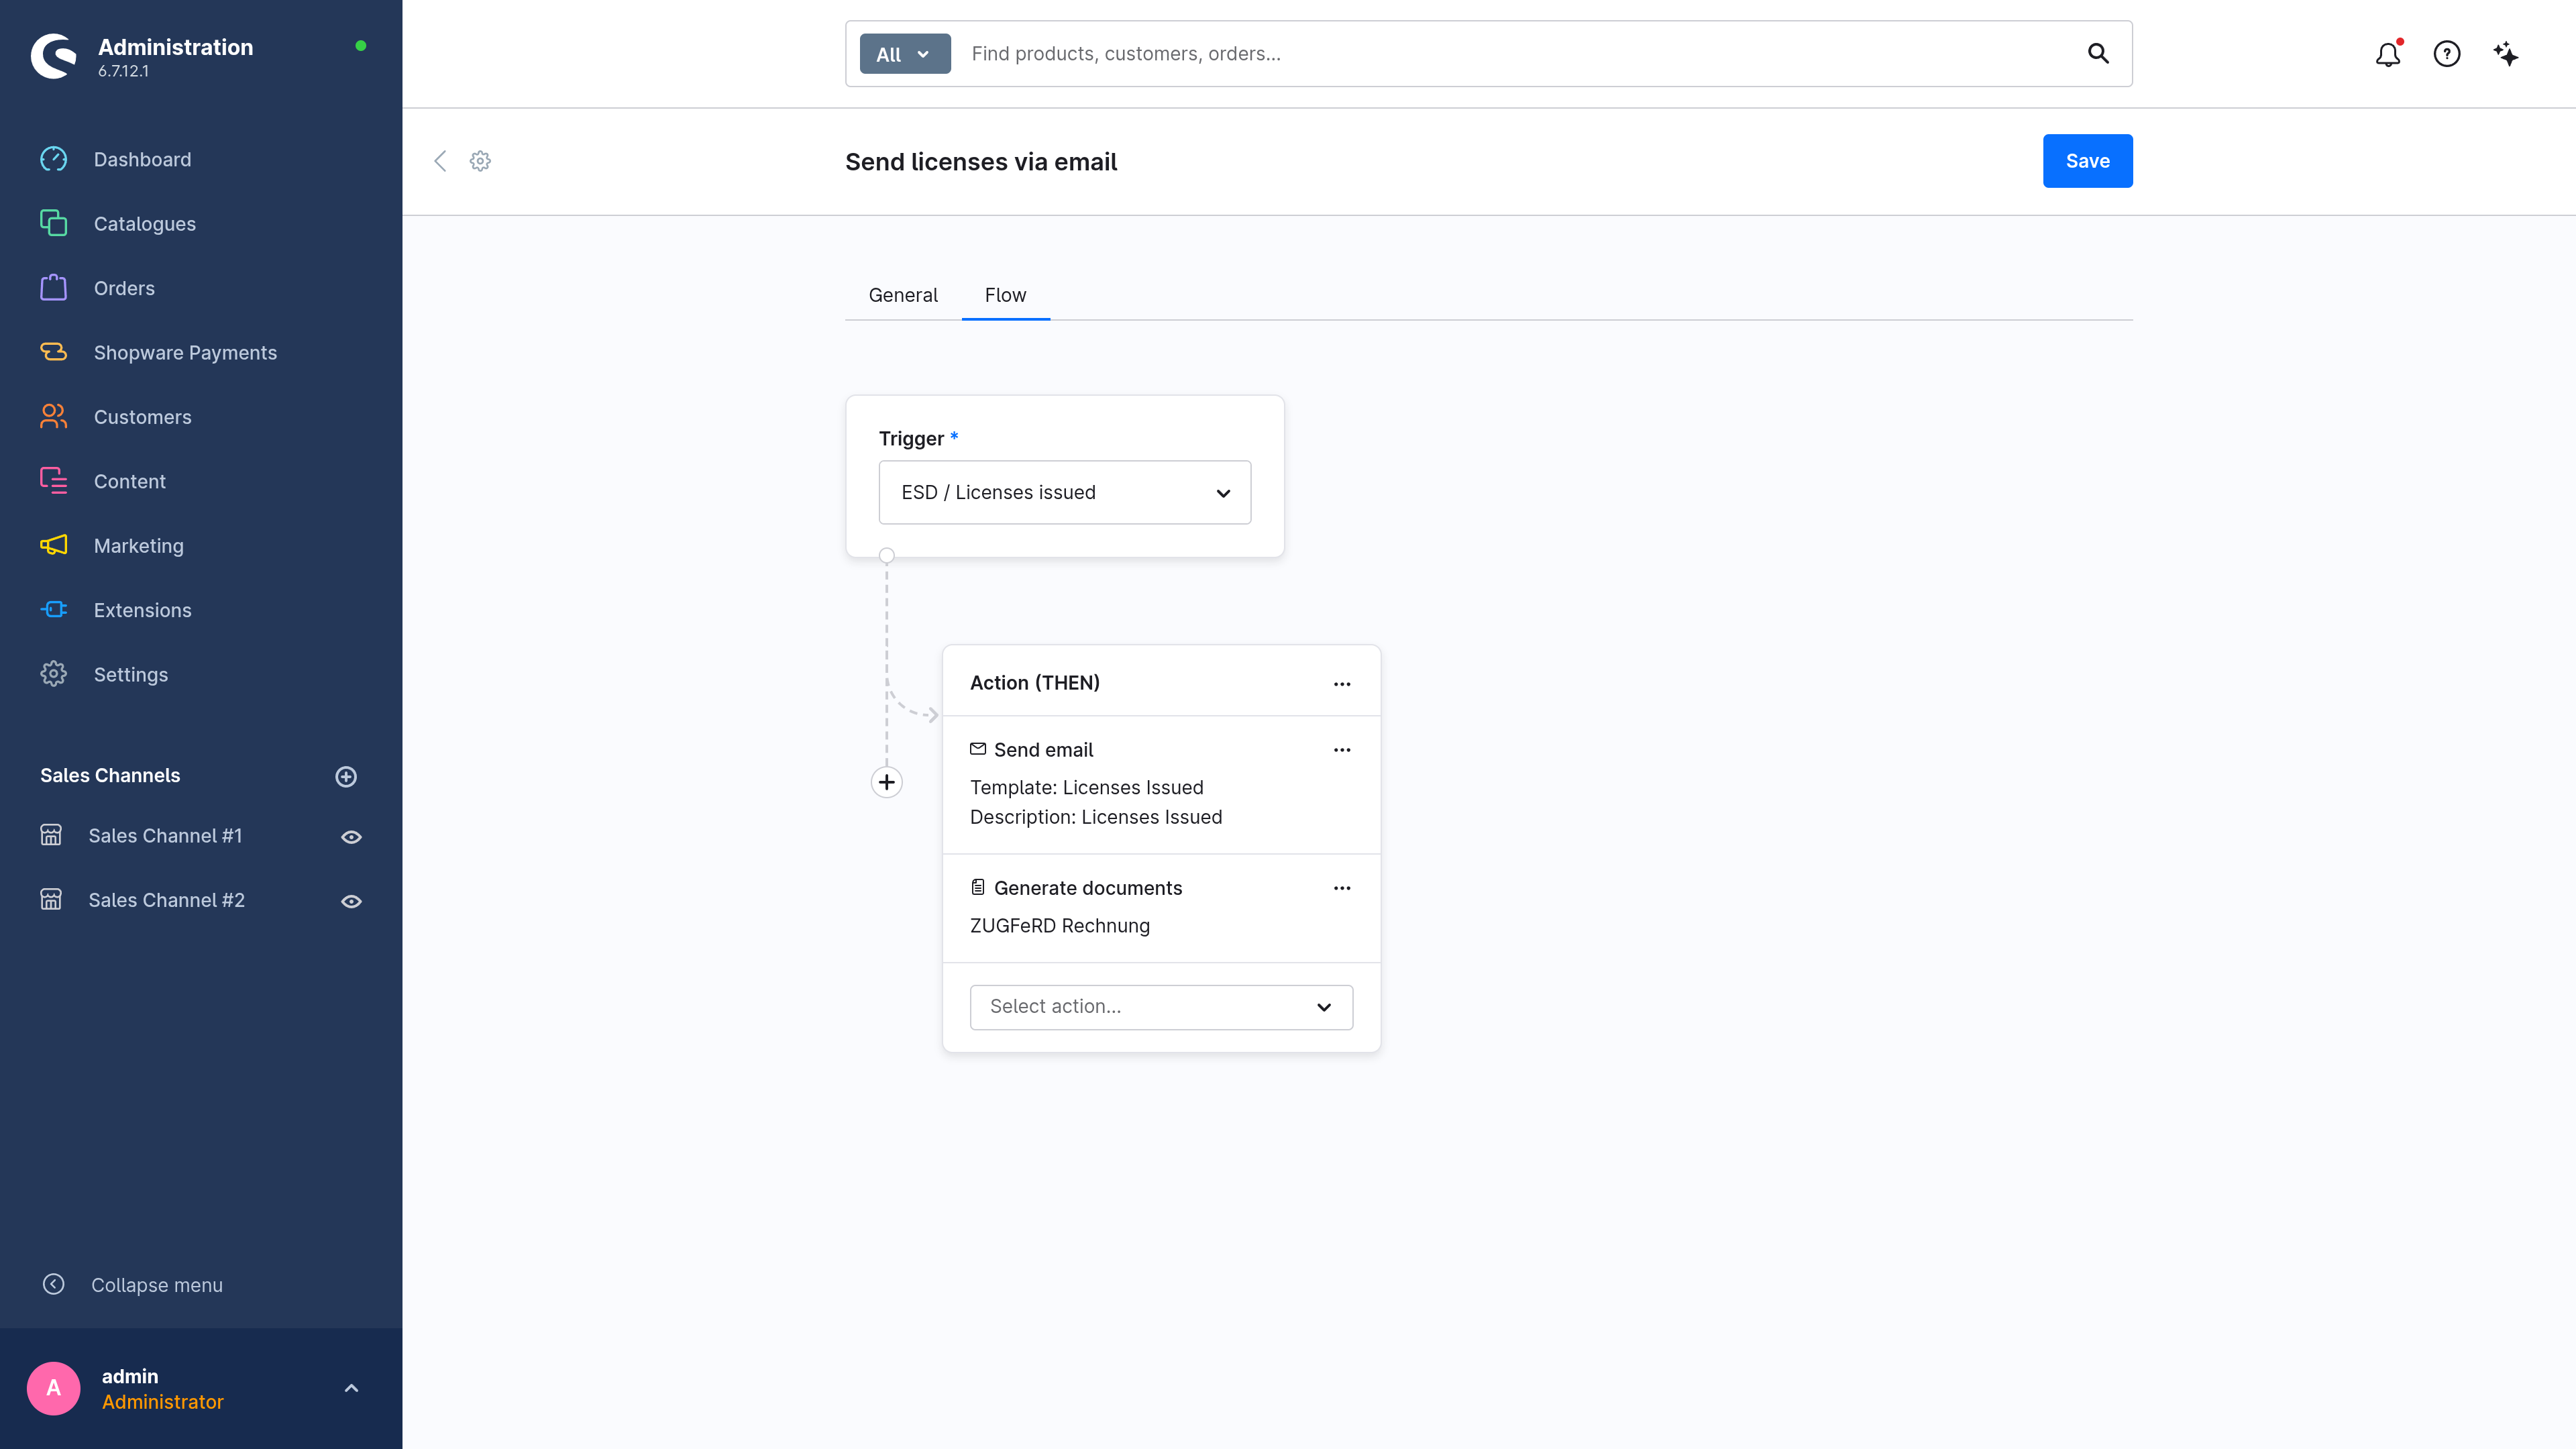Click the Customers people icon
The height and width of the screenshot is (1449, 2576).
pyautogui.click(x=53, y=416)
